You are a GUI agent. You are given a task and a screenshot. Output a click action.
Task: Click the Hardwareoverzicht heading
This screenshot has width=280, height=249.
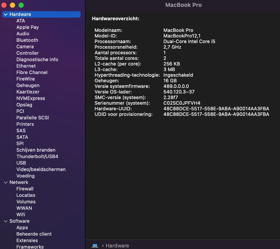click(116, 19)
